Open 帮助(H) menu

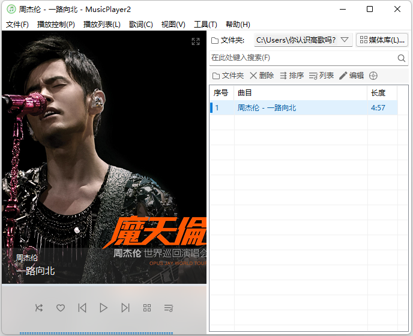click(238, 25)
